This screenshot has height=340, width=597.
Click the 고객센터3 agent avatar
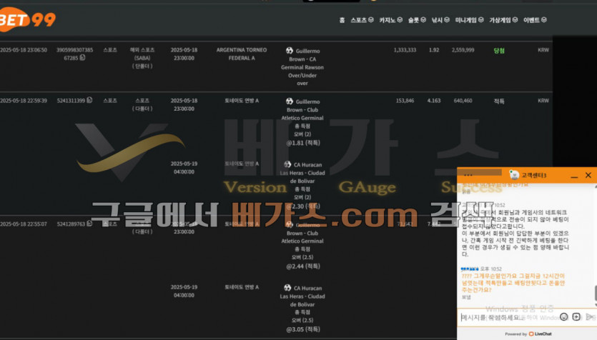514,175
